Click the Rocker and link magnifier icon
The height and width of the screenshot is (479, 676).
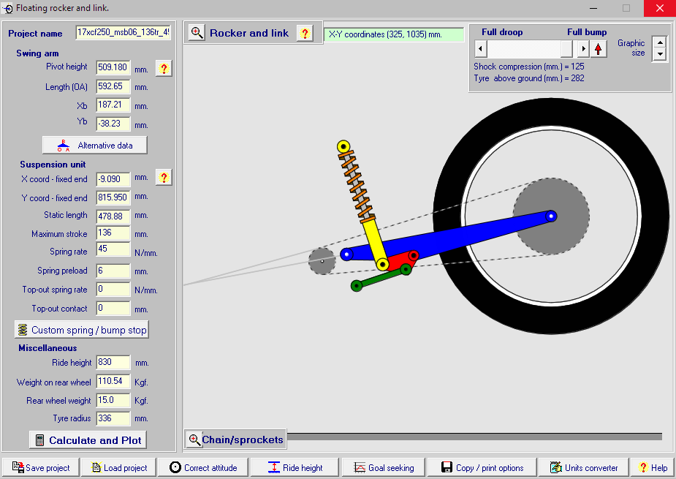(x=197, y=33)
